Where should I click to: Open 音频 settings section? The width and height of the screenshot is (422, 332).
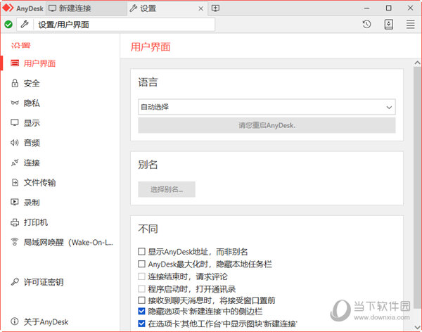(x=32, y=143)
